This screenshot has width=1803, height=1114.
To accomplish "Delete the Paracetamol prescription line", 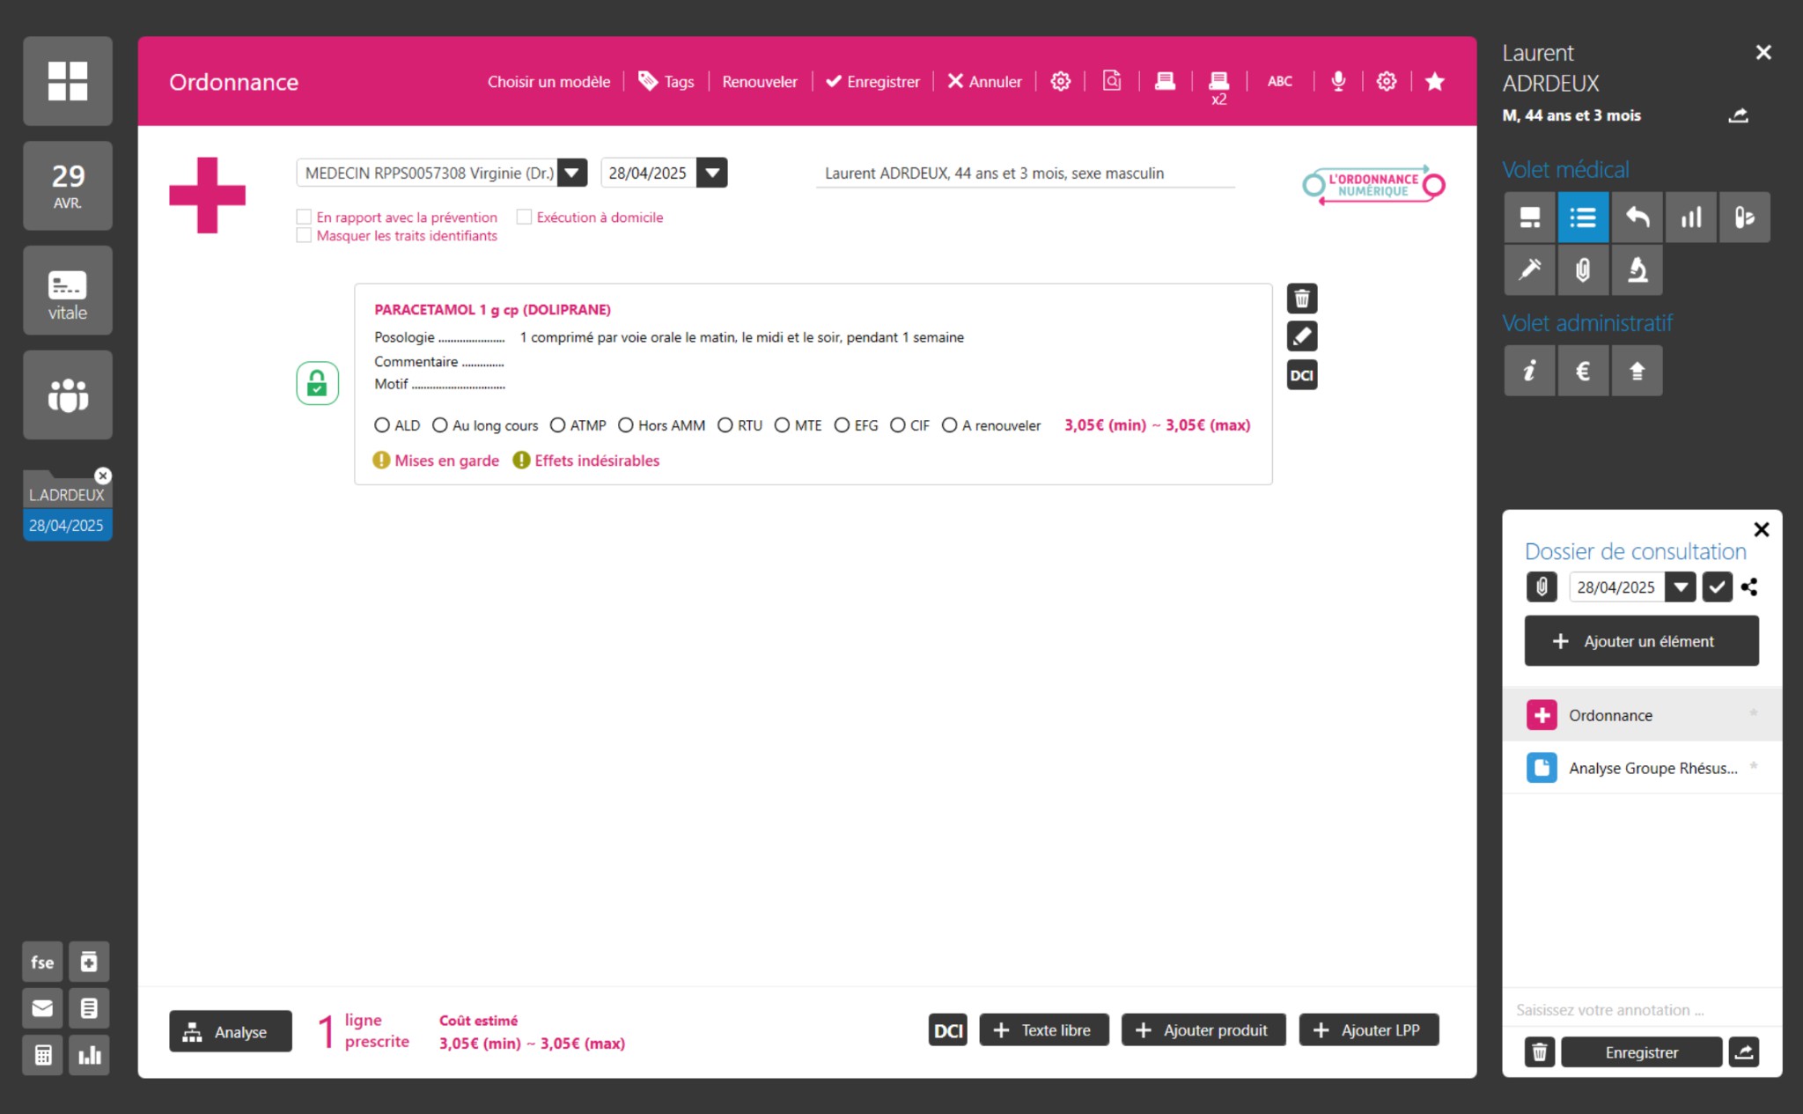I will coord(1301,299).
